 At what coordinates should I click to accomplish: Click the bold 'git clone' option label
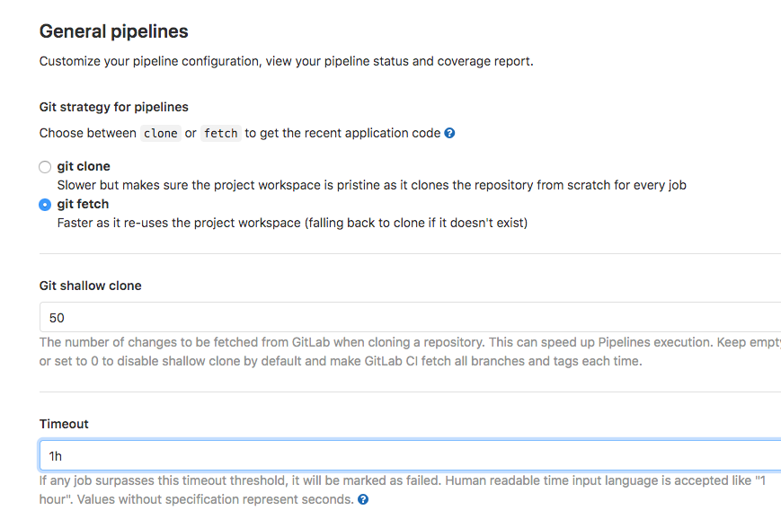pyautogui.click(x=84, y=166)
